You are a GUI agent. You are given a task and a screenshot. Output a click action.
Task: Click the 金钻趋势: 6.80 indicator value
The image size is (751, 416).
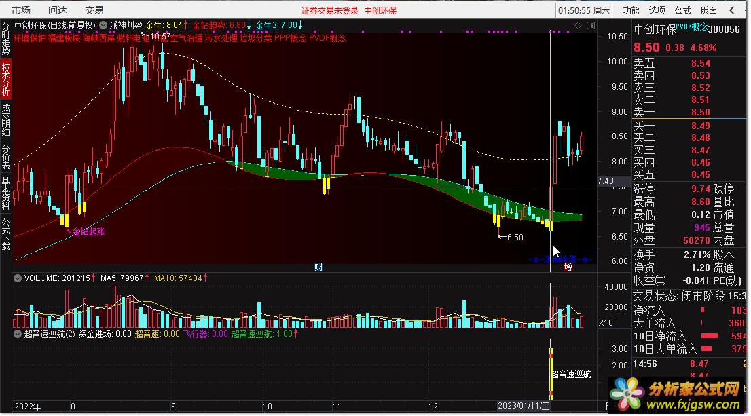pos(221,25)
